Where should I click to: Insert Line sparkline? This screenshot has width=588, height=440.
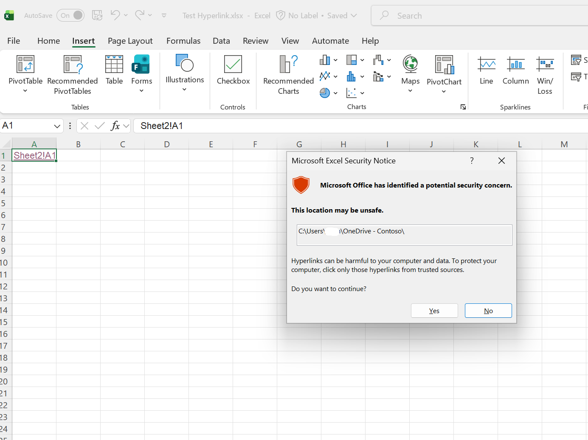point(487,70)
